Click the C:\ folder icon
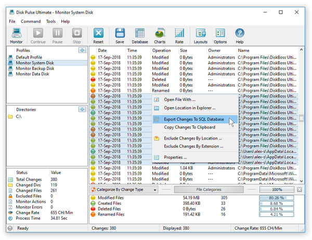Viewport: 312px width, 240px height. coord(10,117)
